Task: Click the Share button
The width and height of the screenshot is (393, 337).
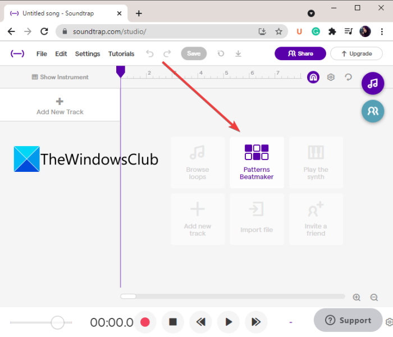Action: pyautogui.click(x=300, y=53)
